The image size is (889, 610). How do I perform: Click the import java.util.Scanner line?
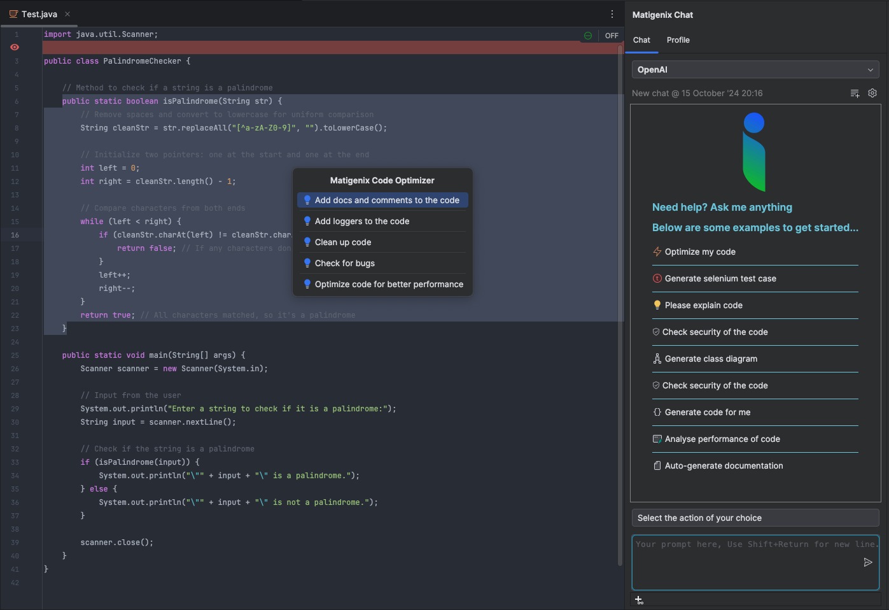pyautogui.click(x=101, y=34)
